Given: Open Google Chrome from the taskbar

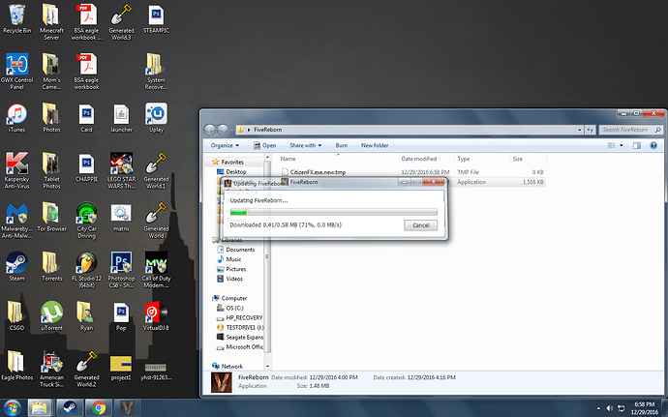Looking at the screenshot, I should pyautogui.click(x=99, y=408).
